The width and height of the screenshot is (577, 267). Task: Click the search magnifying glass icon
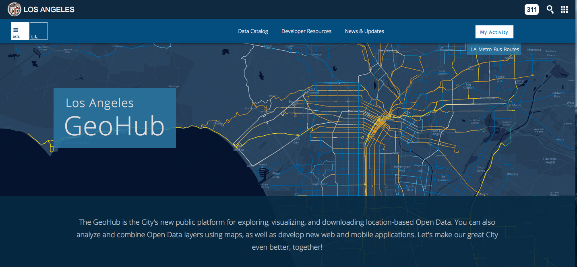[550, 9]
